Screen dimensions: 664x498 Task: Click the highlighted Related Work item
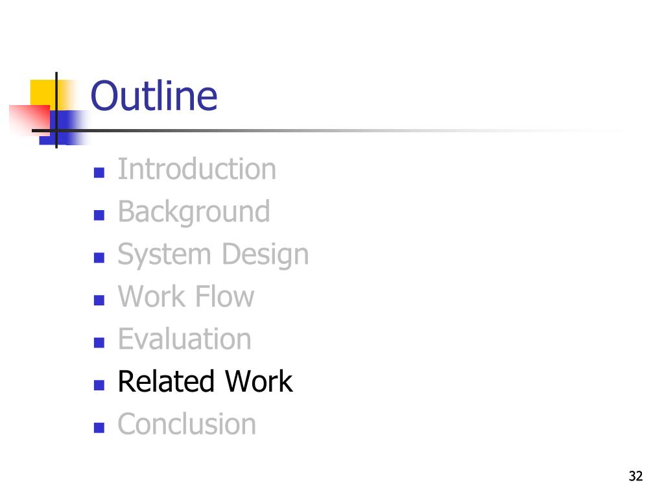[x=205, y=381]
